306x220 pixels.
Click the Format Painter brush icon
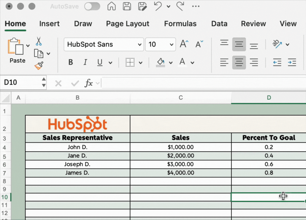[39, 66]
